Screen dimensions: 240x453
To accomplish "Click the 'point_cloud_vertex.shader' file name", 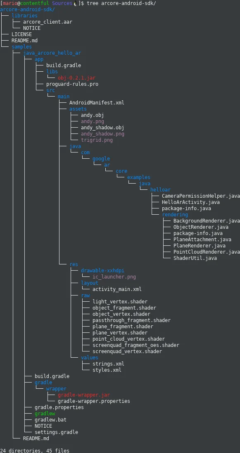I will [x=128, y=339].
